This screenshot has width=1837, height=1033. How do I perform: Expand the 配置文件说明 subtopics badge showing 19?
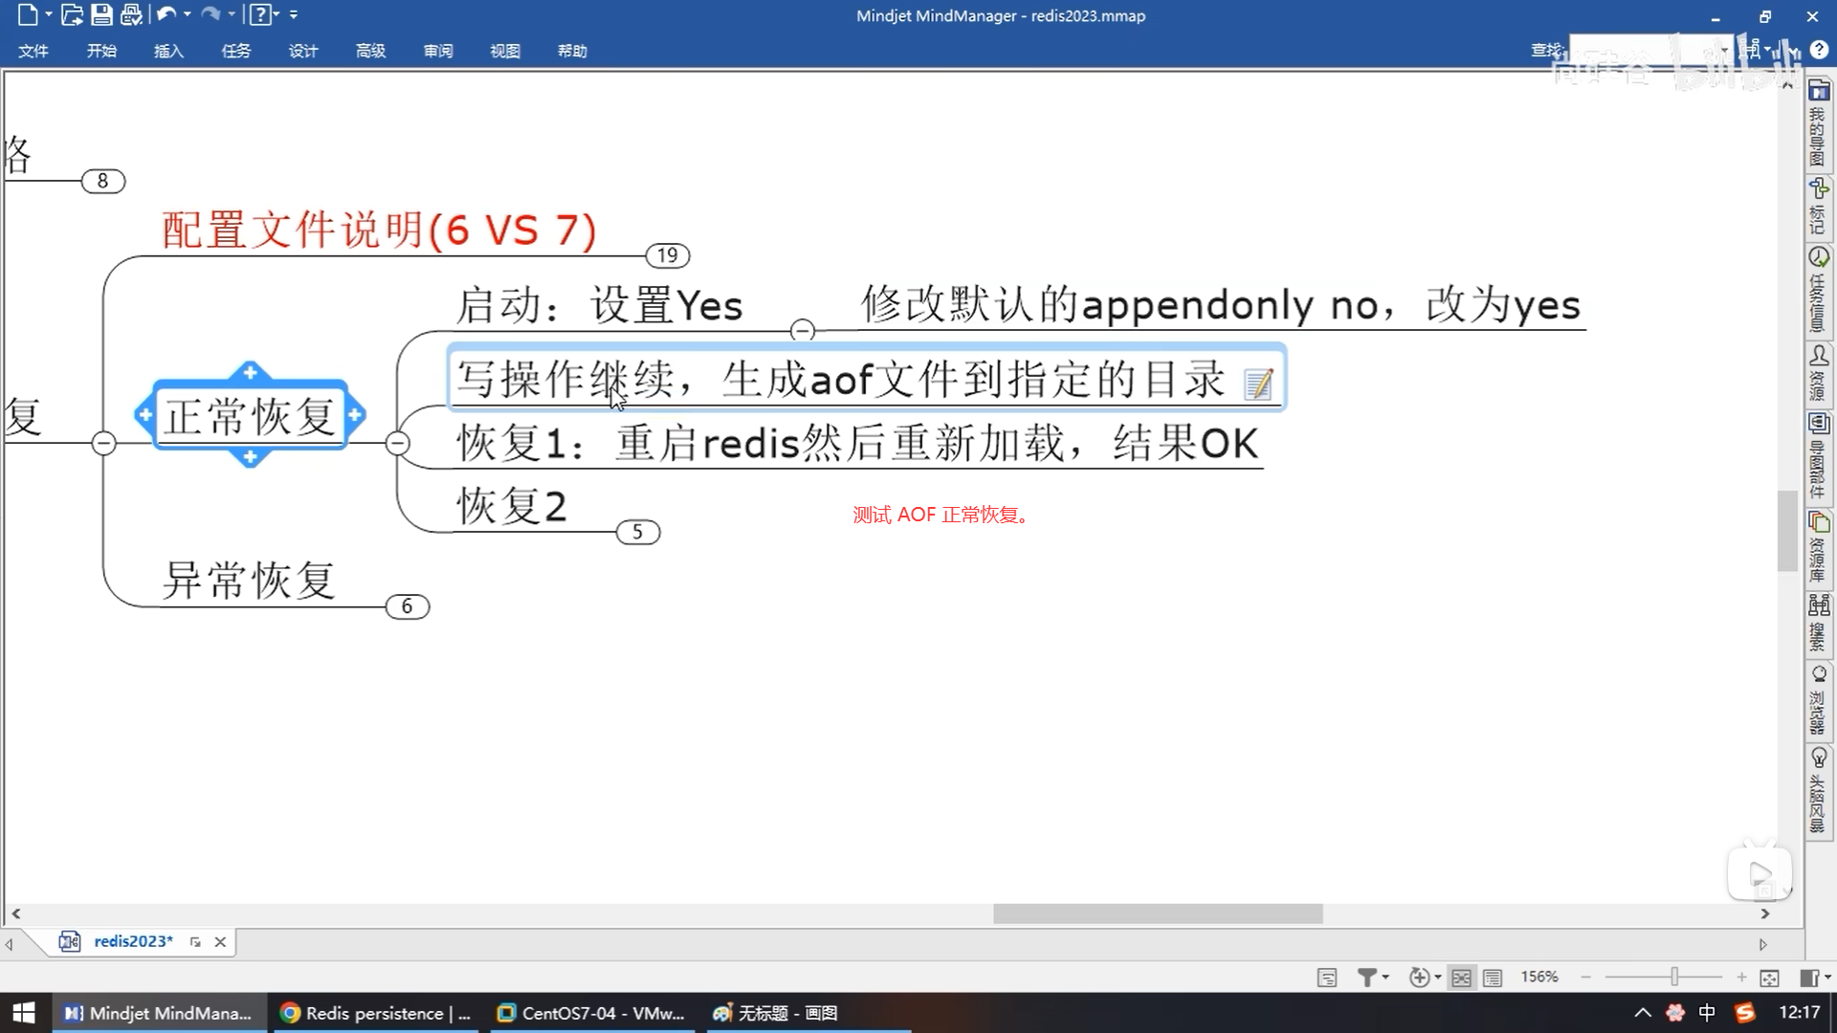[667, 255]
